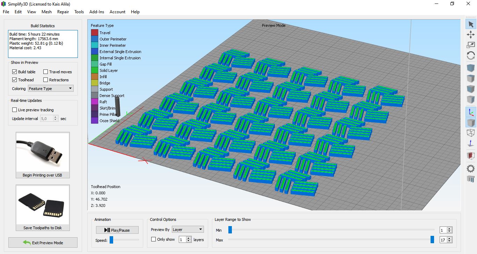Activate the scale model tool
The height and width of the screenshot is (254, 477).
point(471,45)
